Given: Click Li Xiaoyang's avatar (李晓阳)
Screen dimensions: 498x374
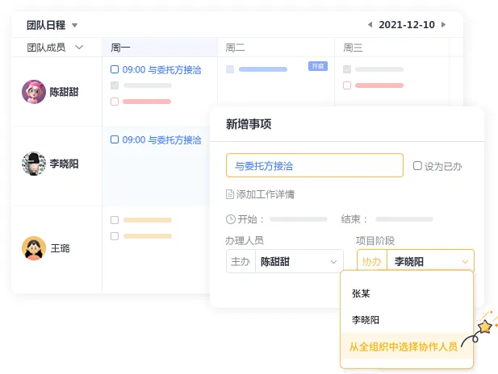Looking at the screenshot, I should coord(34,164).
